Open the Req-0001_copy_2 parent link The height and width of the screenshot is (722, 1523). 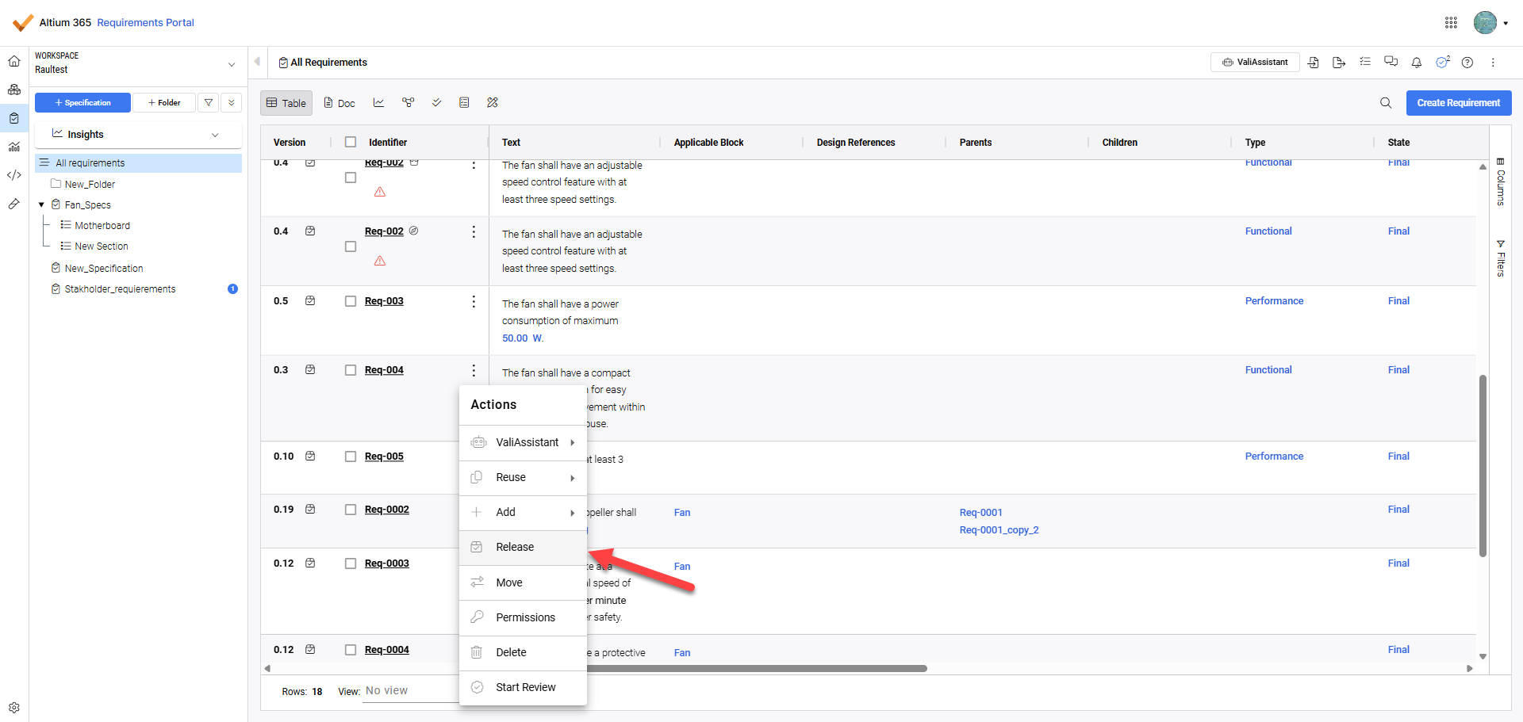click(x=999, y=530)
